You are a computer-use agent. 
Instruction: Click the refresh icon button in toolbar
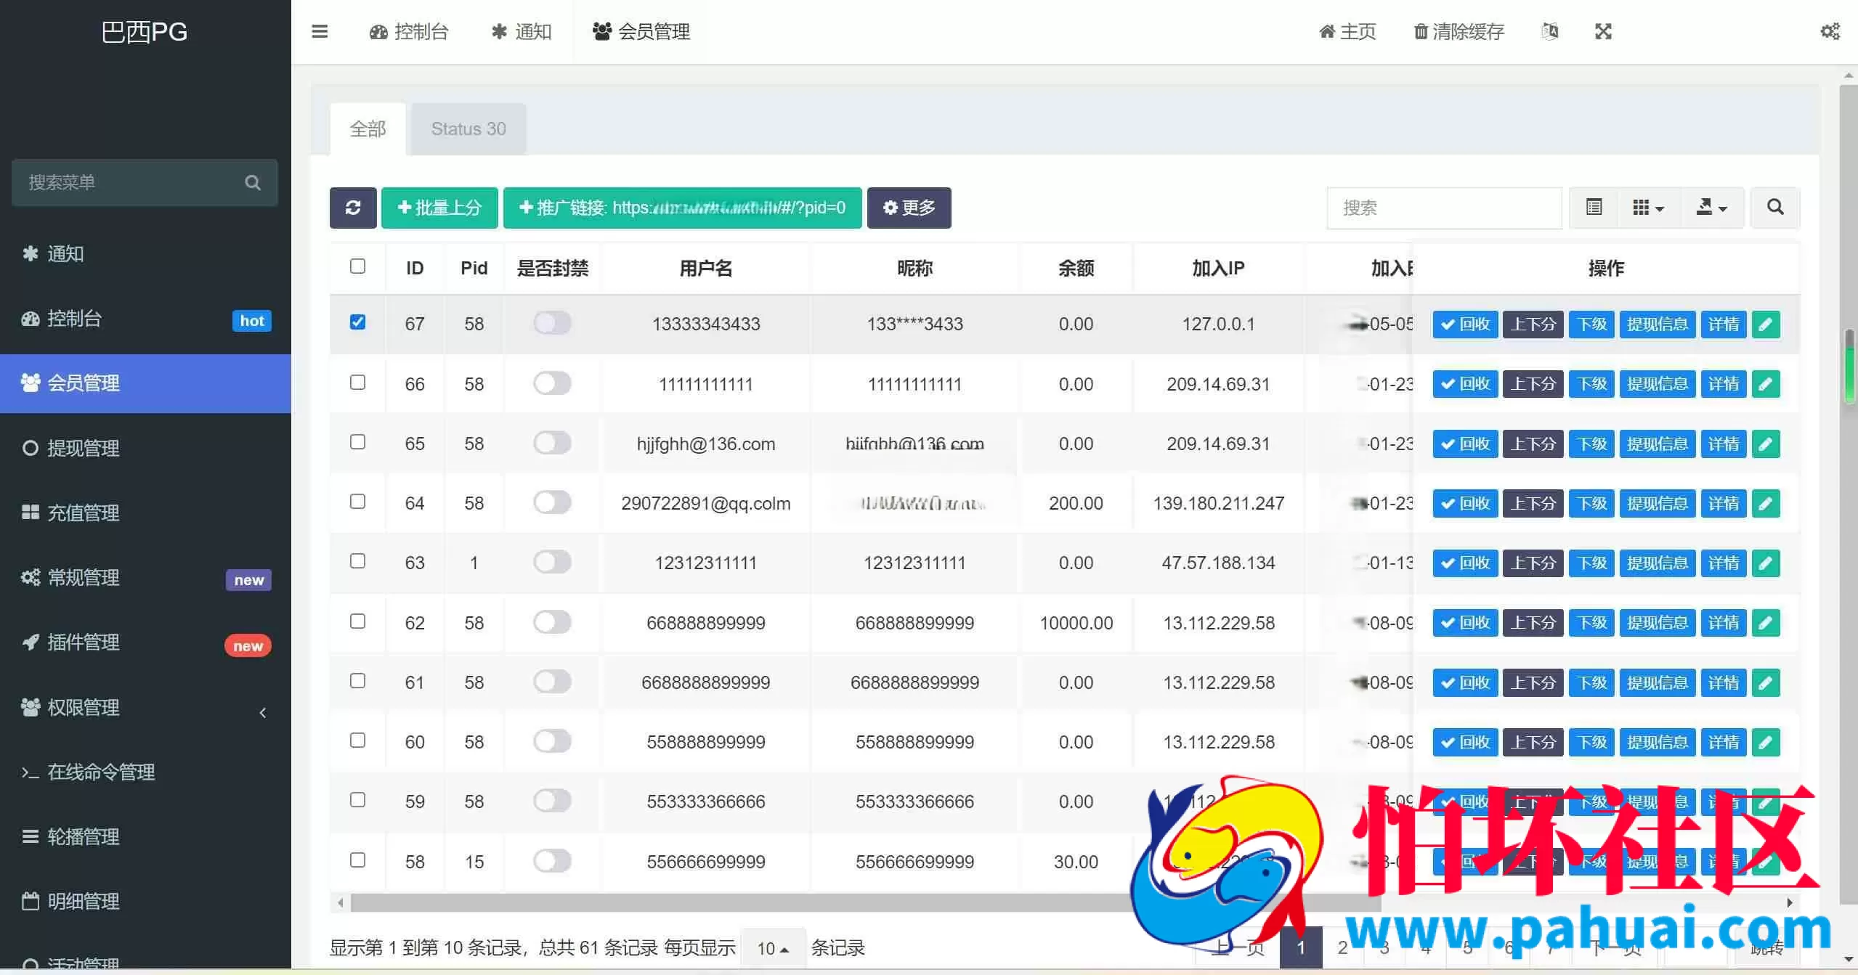click(x=353, y=208)
